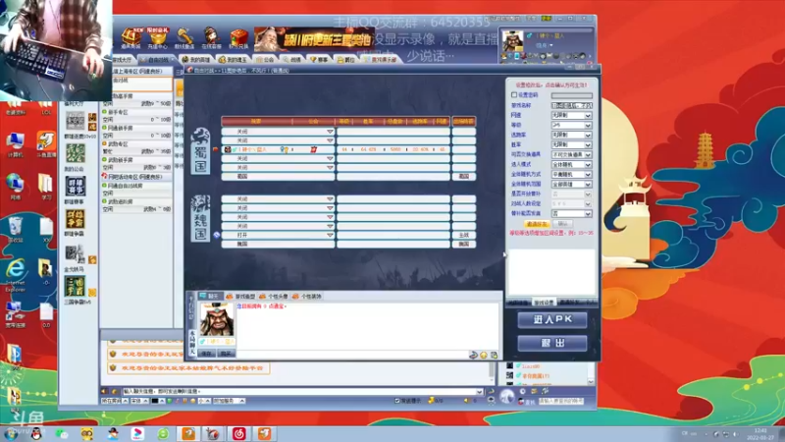The height and width of the screenshot is (442, 785).
Task: Click the speaker icon left of lobby chat input
Action: click(104, 391)
